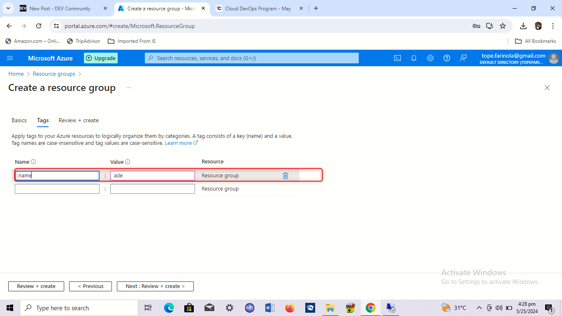The image size is (562, 316).
Task: Click the empty tag Value field
Action: tap(153, 189)
